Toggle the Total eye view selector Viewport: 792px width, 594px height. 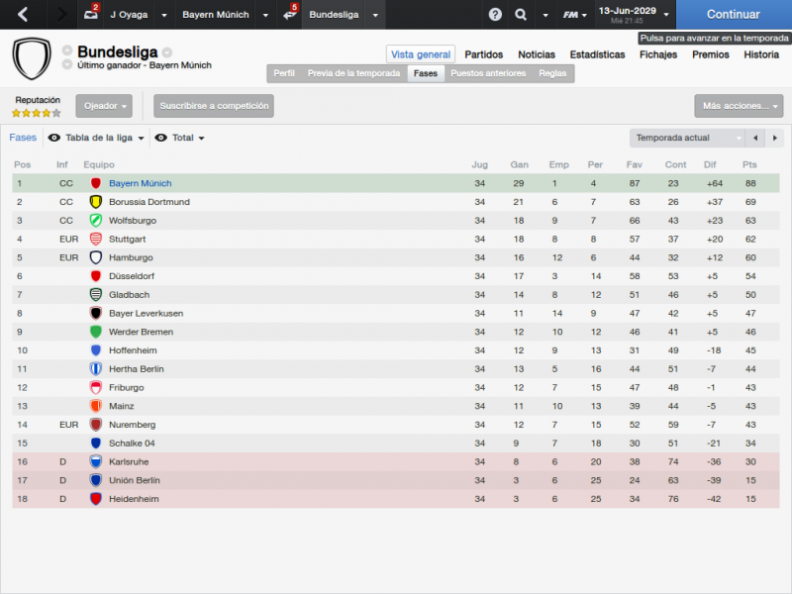tap(180, 138)
